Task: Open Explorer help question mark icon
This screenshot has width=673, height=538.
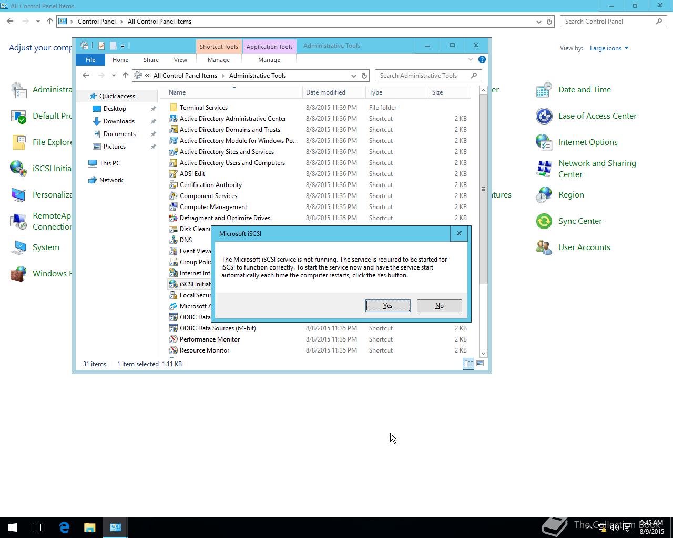Action: pos(482,59)
